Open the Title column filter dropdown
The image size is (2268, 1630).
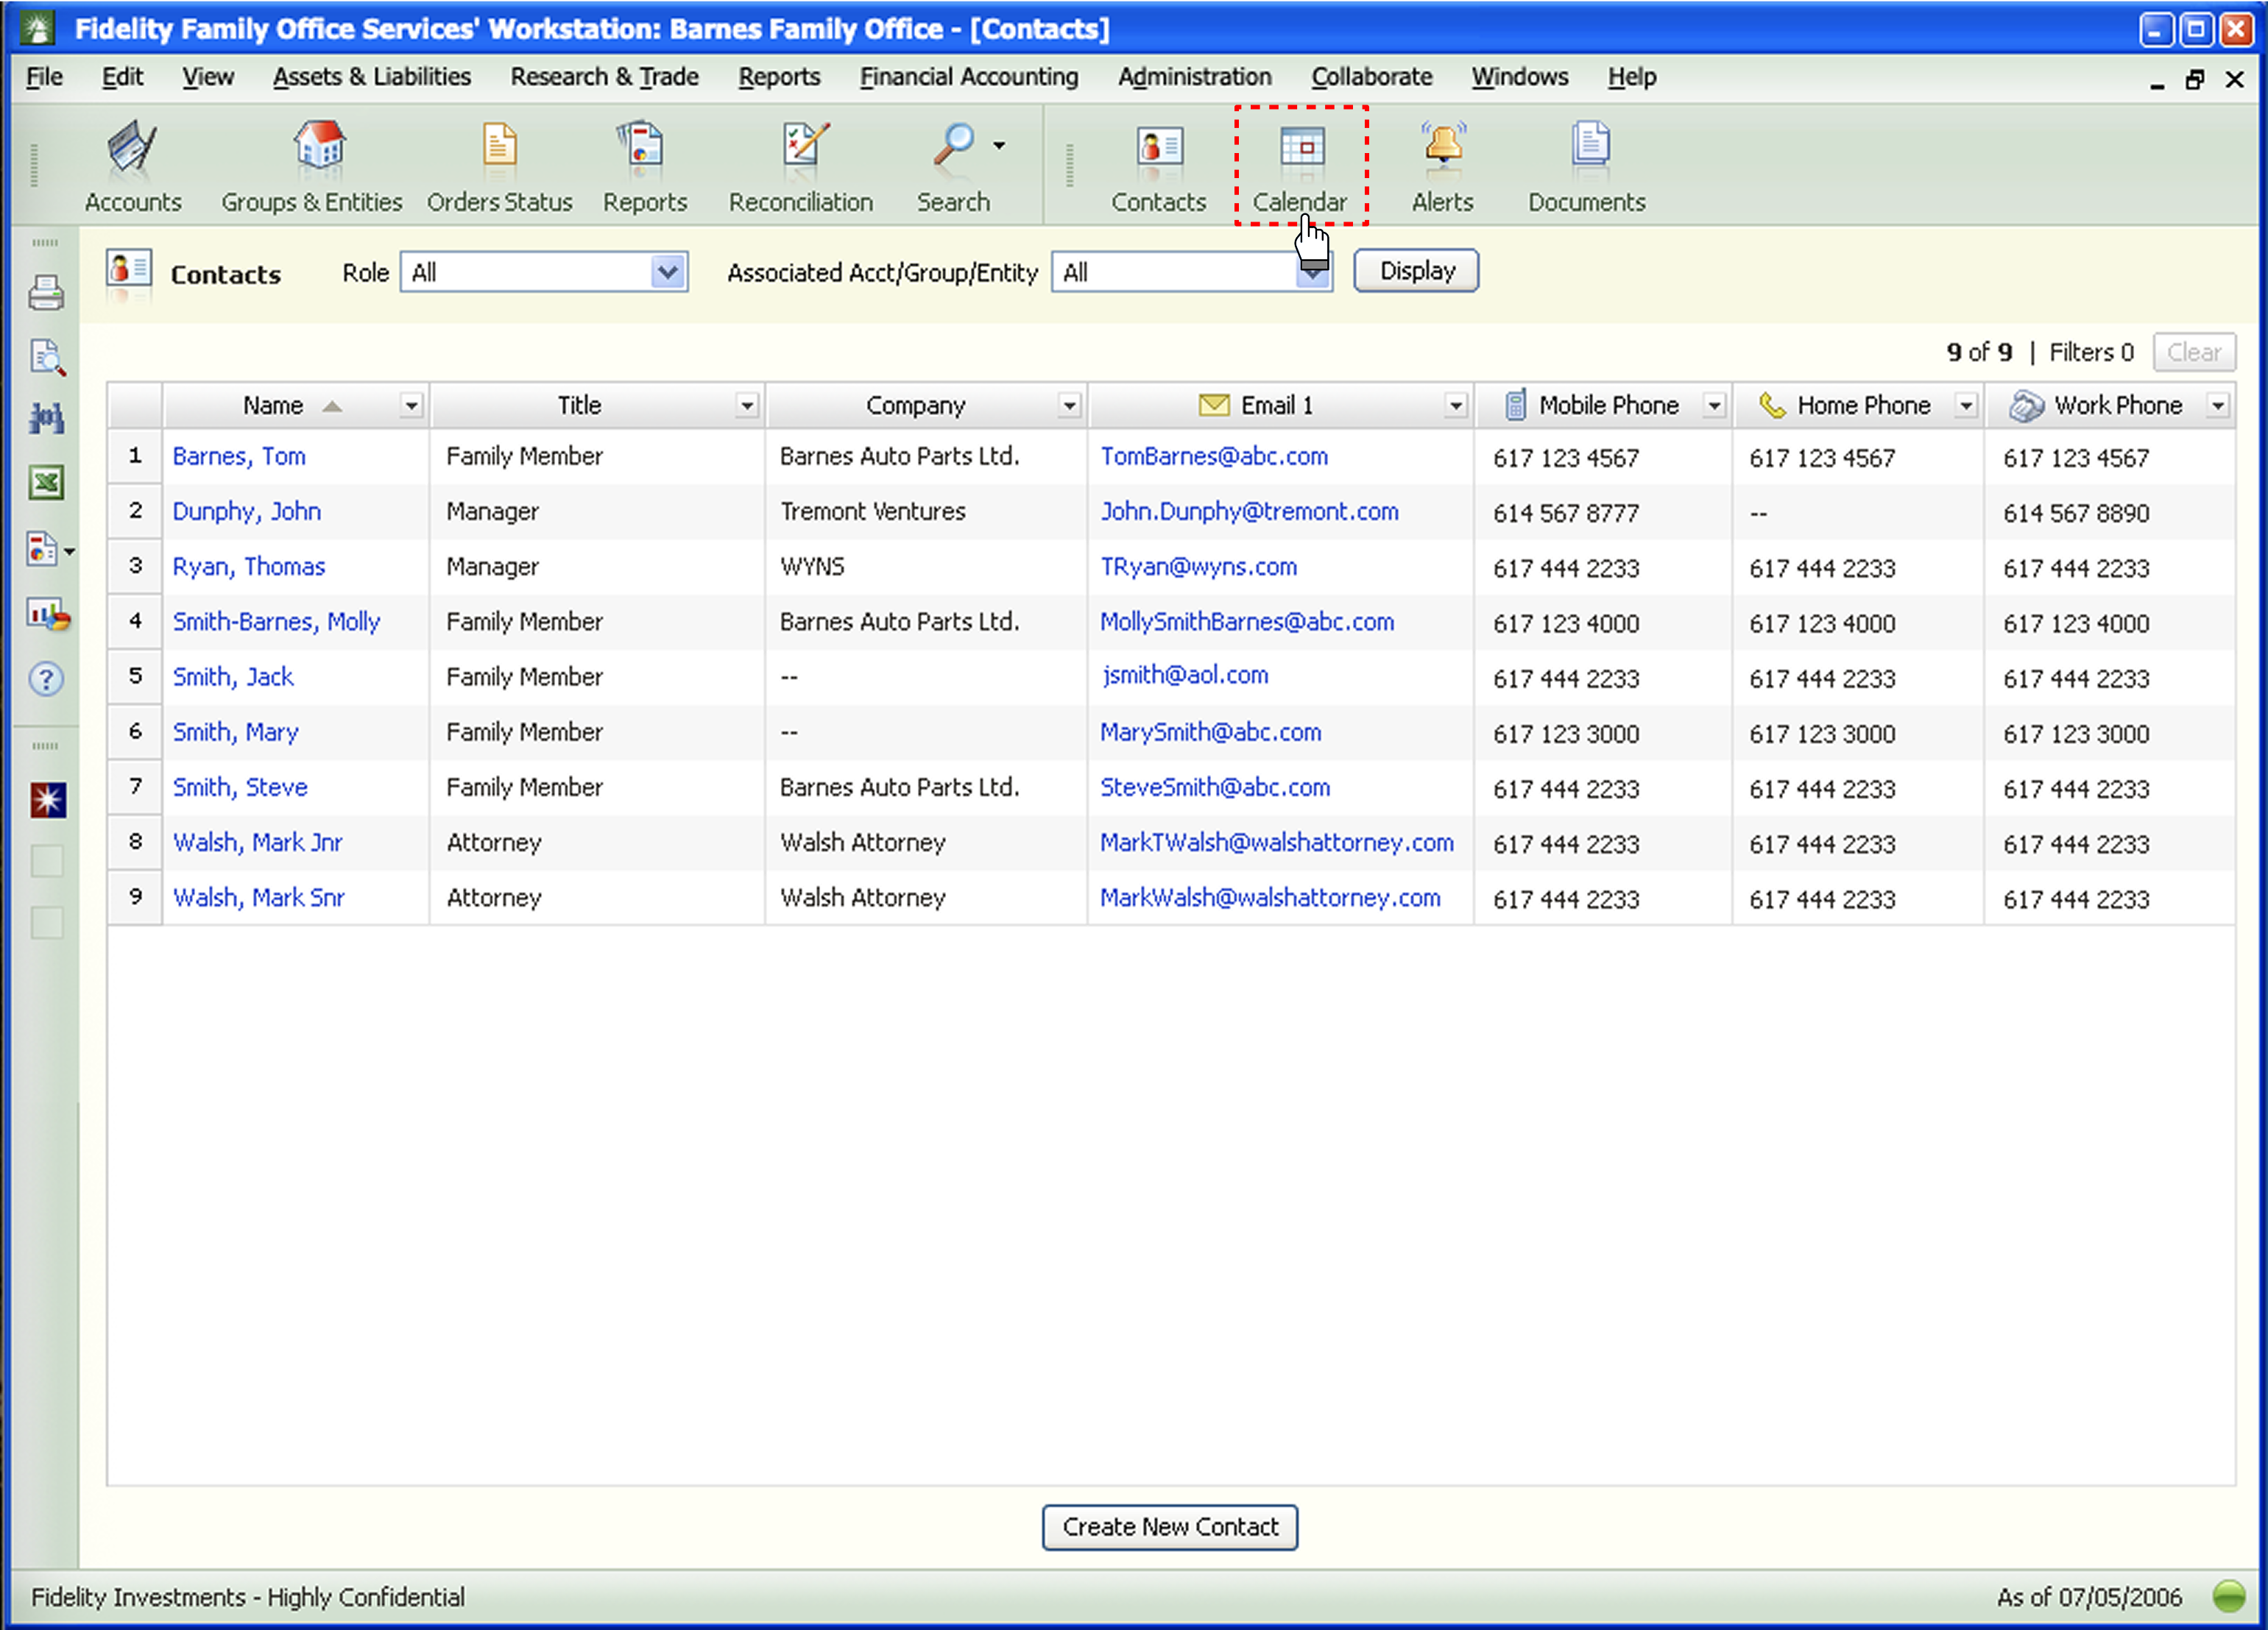[746, 405]
